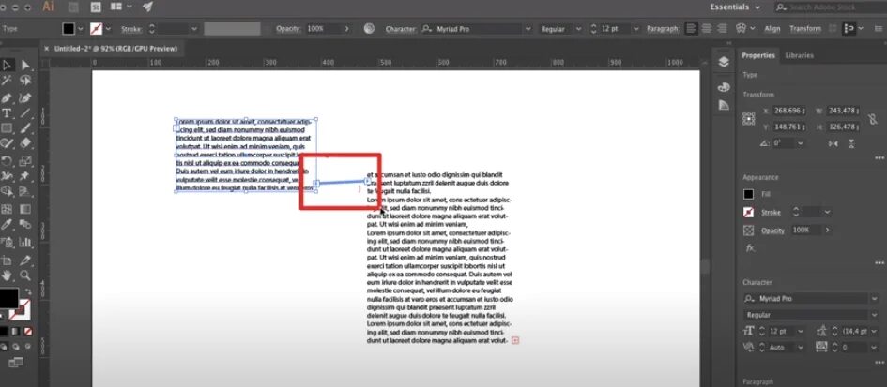Select the Pen tool
The image size is (887, 387).
[7, 97]
